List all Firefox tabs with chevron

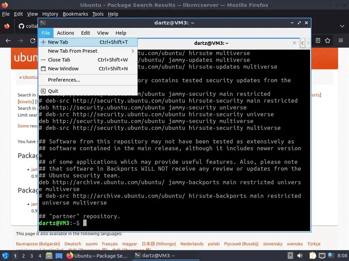342,26
